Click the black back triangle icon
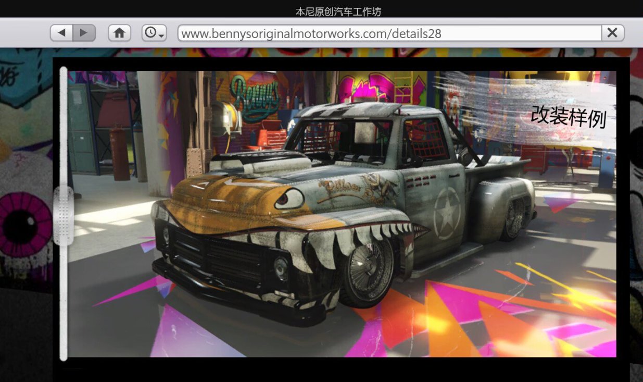Viewport: 643px width, 382px height. click(61, 32)
